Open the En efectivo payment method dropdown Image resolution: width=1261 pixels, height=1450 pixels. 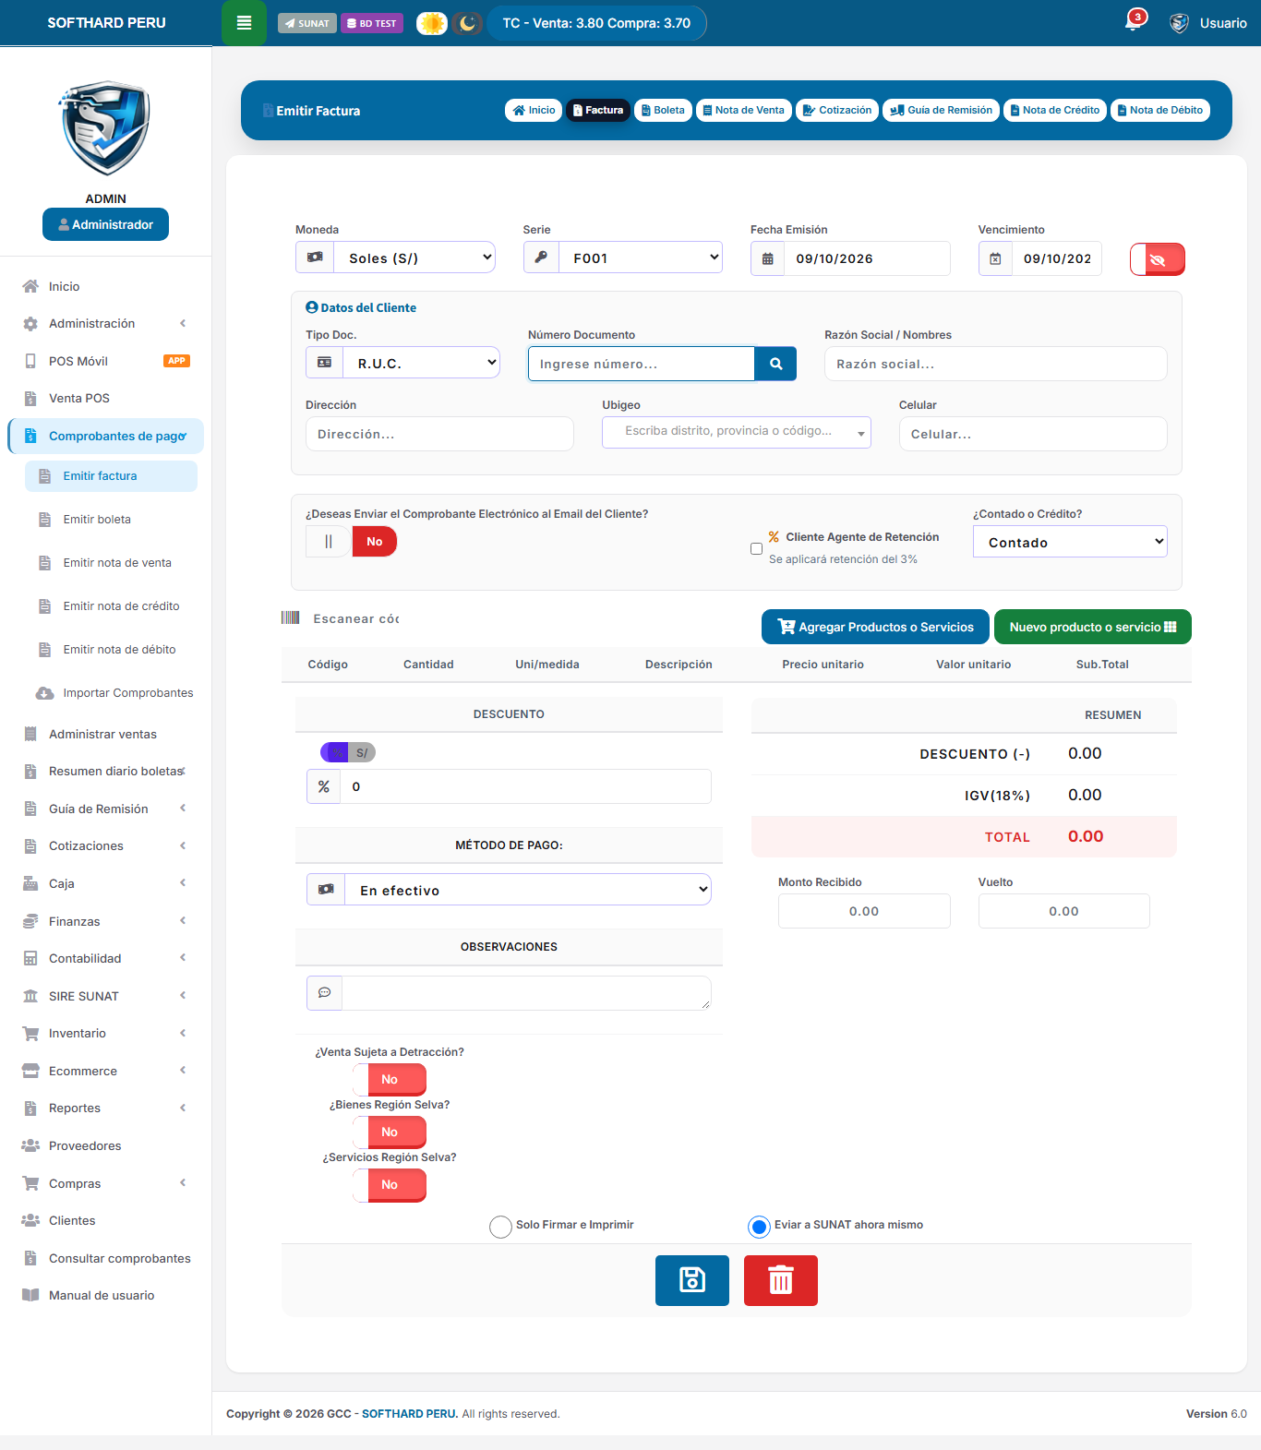point(528,890)
